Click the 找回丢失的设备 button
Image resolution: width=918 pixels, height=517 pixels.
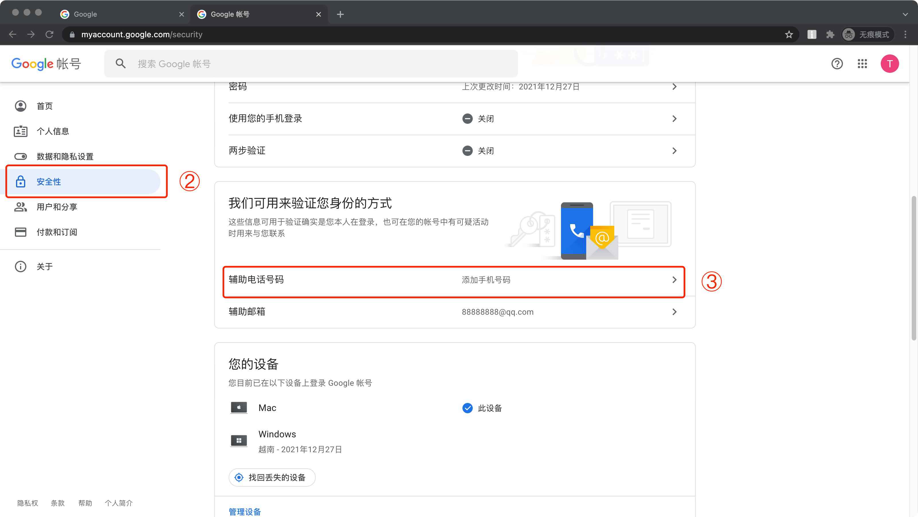tap(272, 477)
